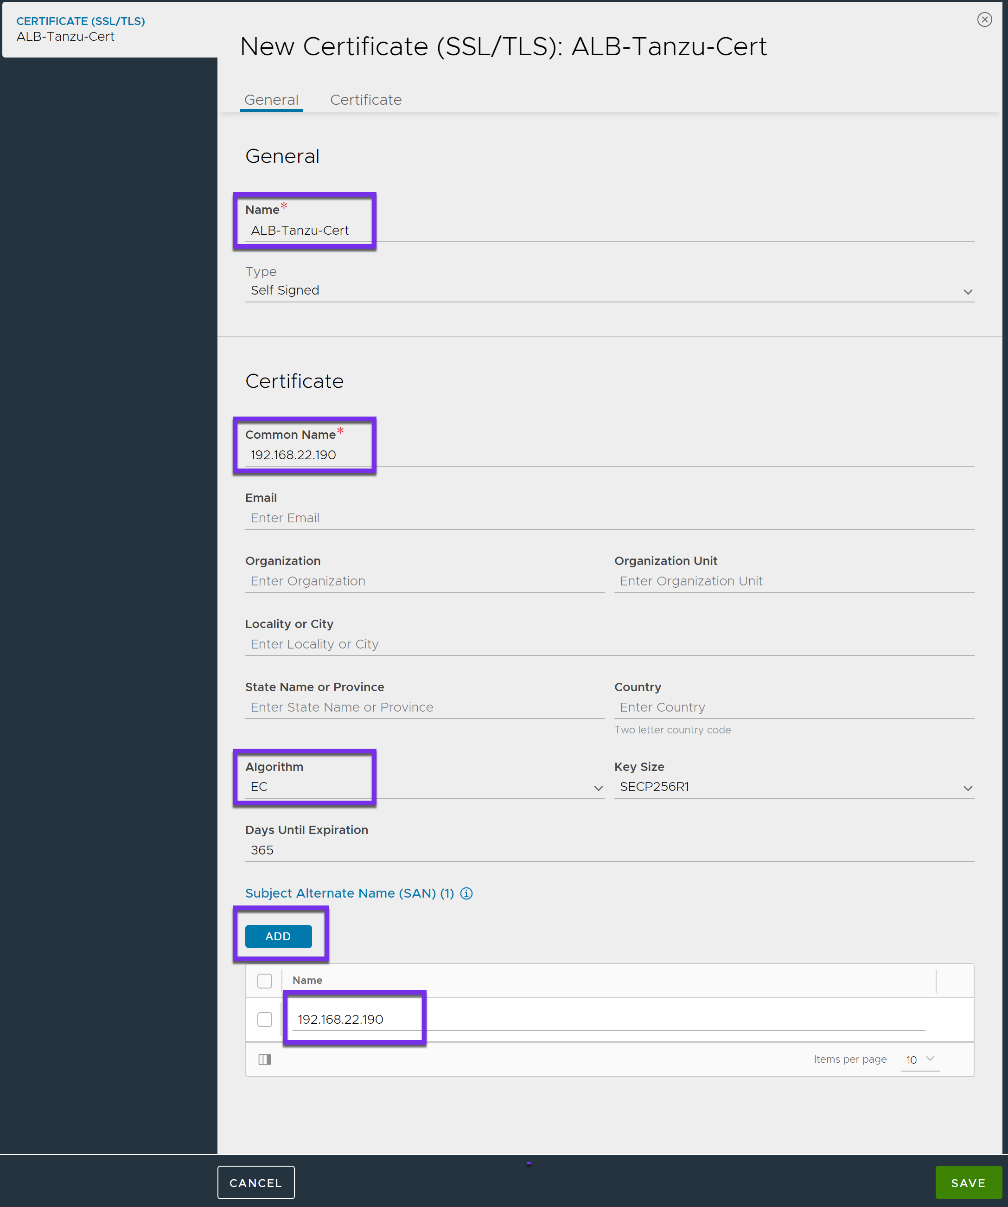Click the SAN info icon
Viewport: 1008px width, 1207px height.
pyautogui.click(x=466, y=893)
